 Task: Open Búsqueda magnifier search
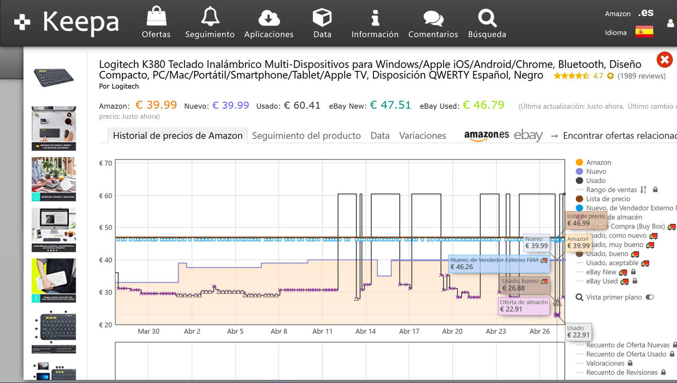[x=487, y=23]
